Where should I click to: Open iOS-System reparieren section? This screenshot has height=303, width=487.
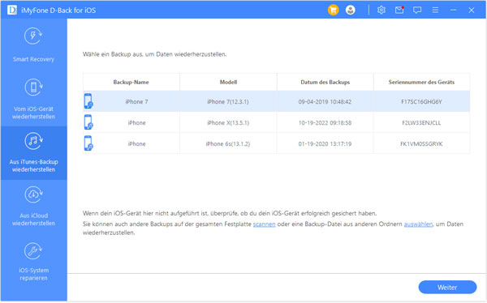(33, 262)
